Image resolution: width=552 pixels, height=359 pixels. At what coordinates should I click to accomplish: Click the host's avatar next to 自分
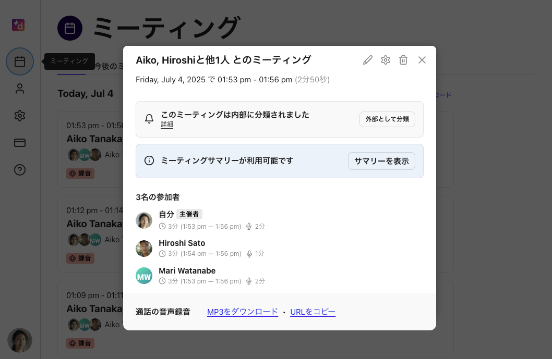coord(144,220)
